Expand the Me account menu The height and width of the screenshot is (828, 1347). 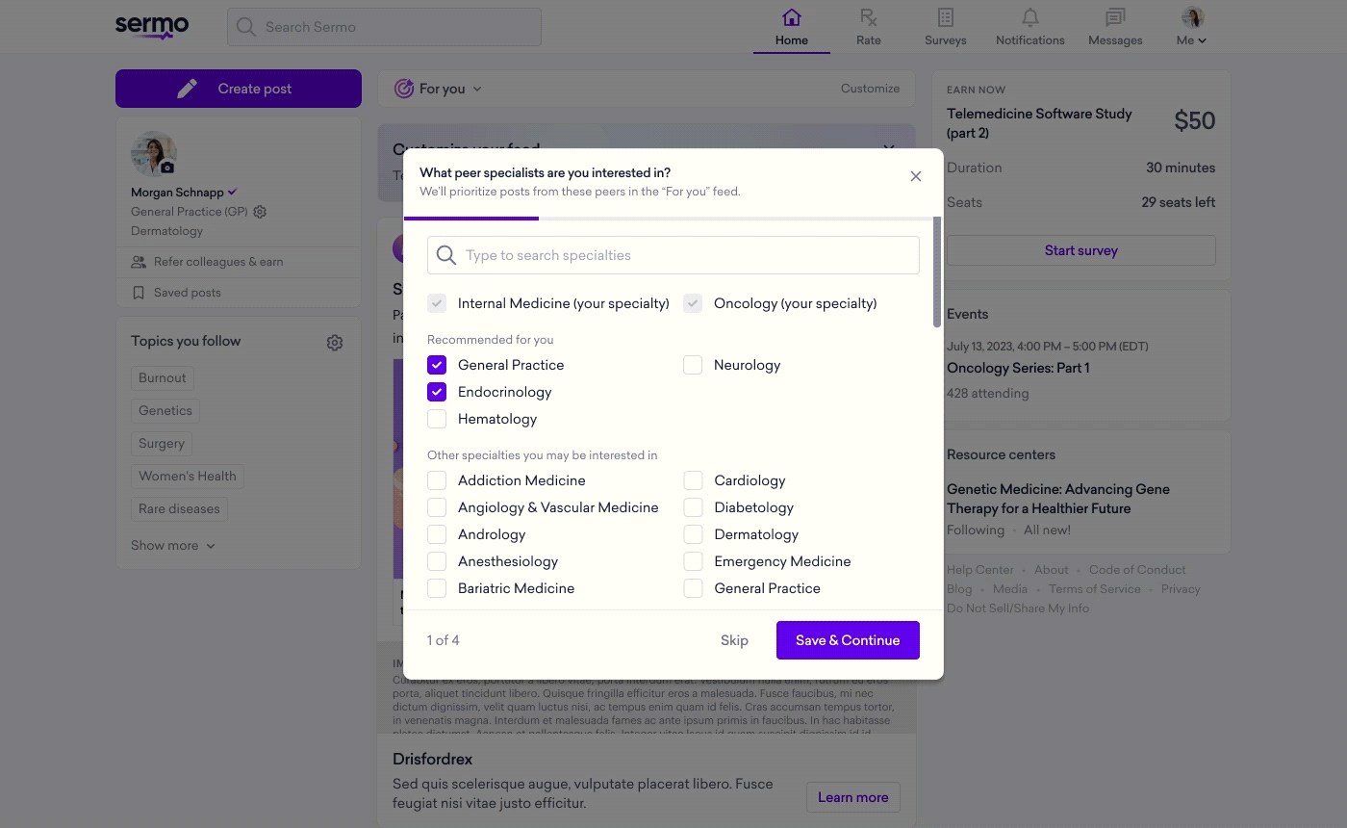coord(1191,40)
